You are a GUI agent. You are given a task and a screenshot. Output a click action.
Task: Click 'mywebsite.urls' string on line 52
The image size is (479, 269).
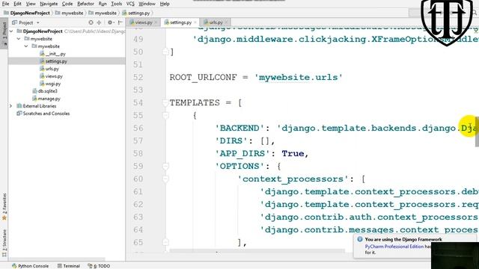click(x=299, y=78)
